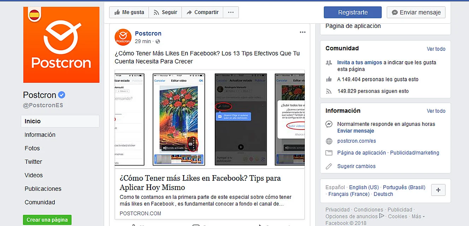Click the globe privacy icon beside 29 min
The image size is (469, 226).
pyautogui.click(x=158, y=42)
